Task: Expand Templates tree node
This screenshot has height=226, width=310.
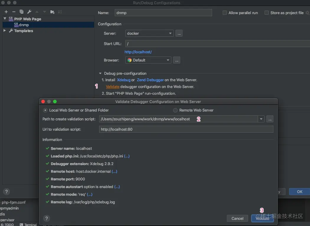Action: coord(4,31)
